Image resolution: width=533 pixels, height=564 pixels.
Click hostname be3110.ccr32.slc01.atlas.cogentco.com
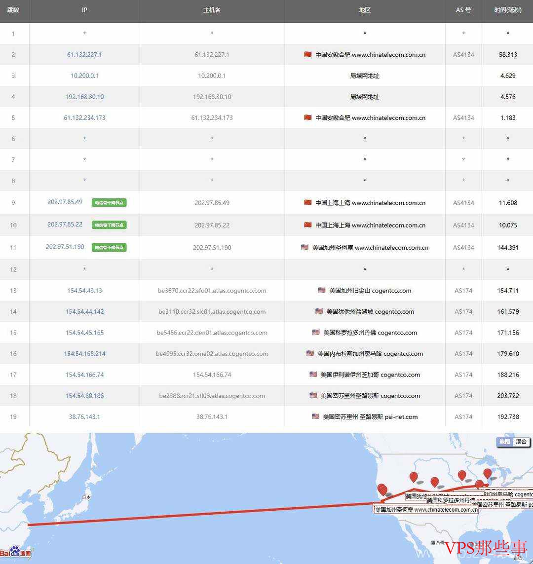click(212, 311)
